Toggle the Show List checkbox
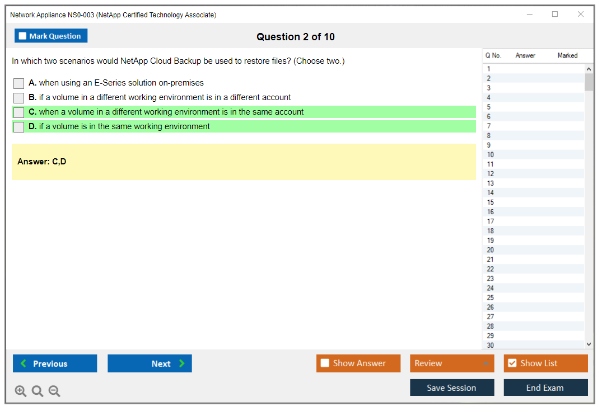This screenshot has width=602, height=411. click(x=512, y=363)
